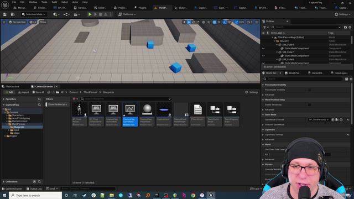
Task: Select the sphere CaptureFlag blueprint thumbnail
Action: 147,114
